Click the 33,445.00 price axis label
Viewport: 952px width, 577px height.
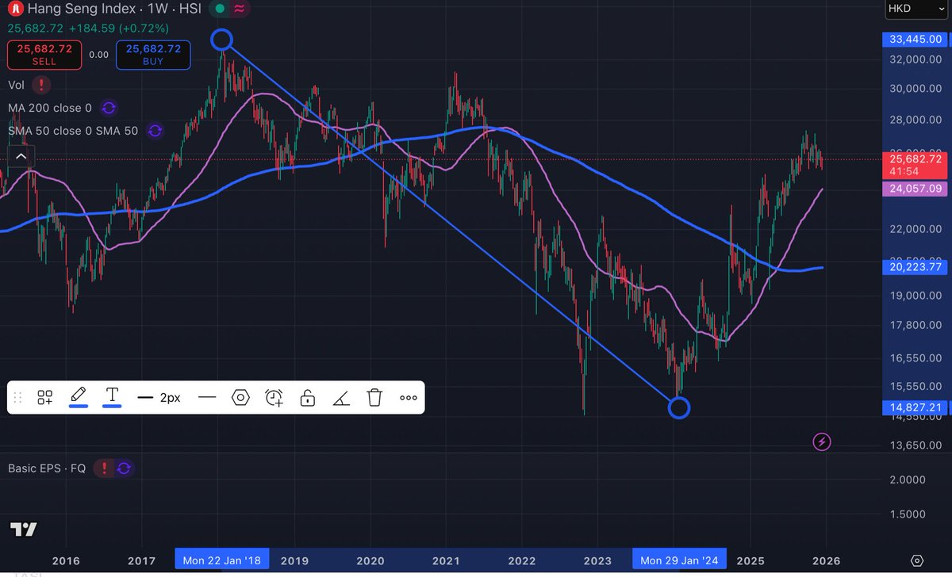tap(915, 40)
